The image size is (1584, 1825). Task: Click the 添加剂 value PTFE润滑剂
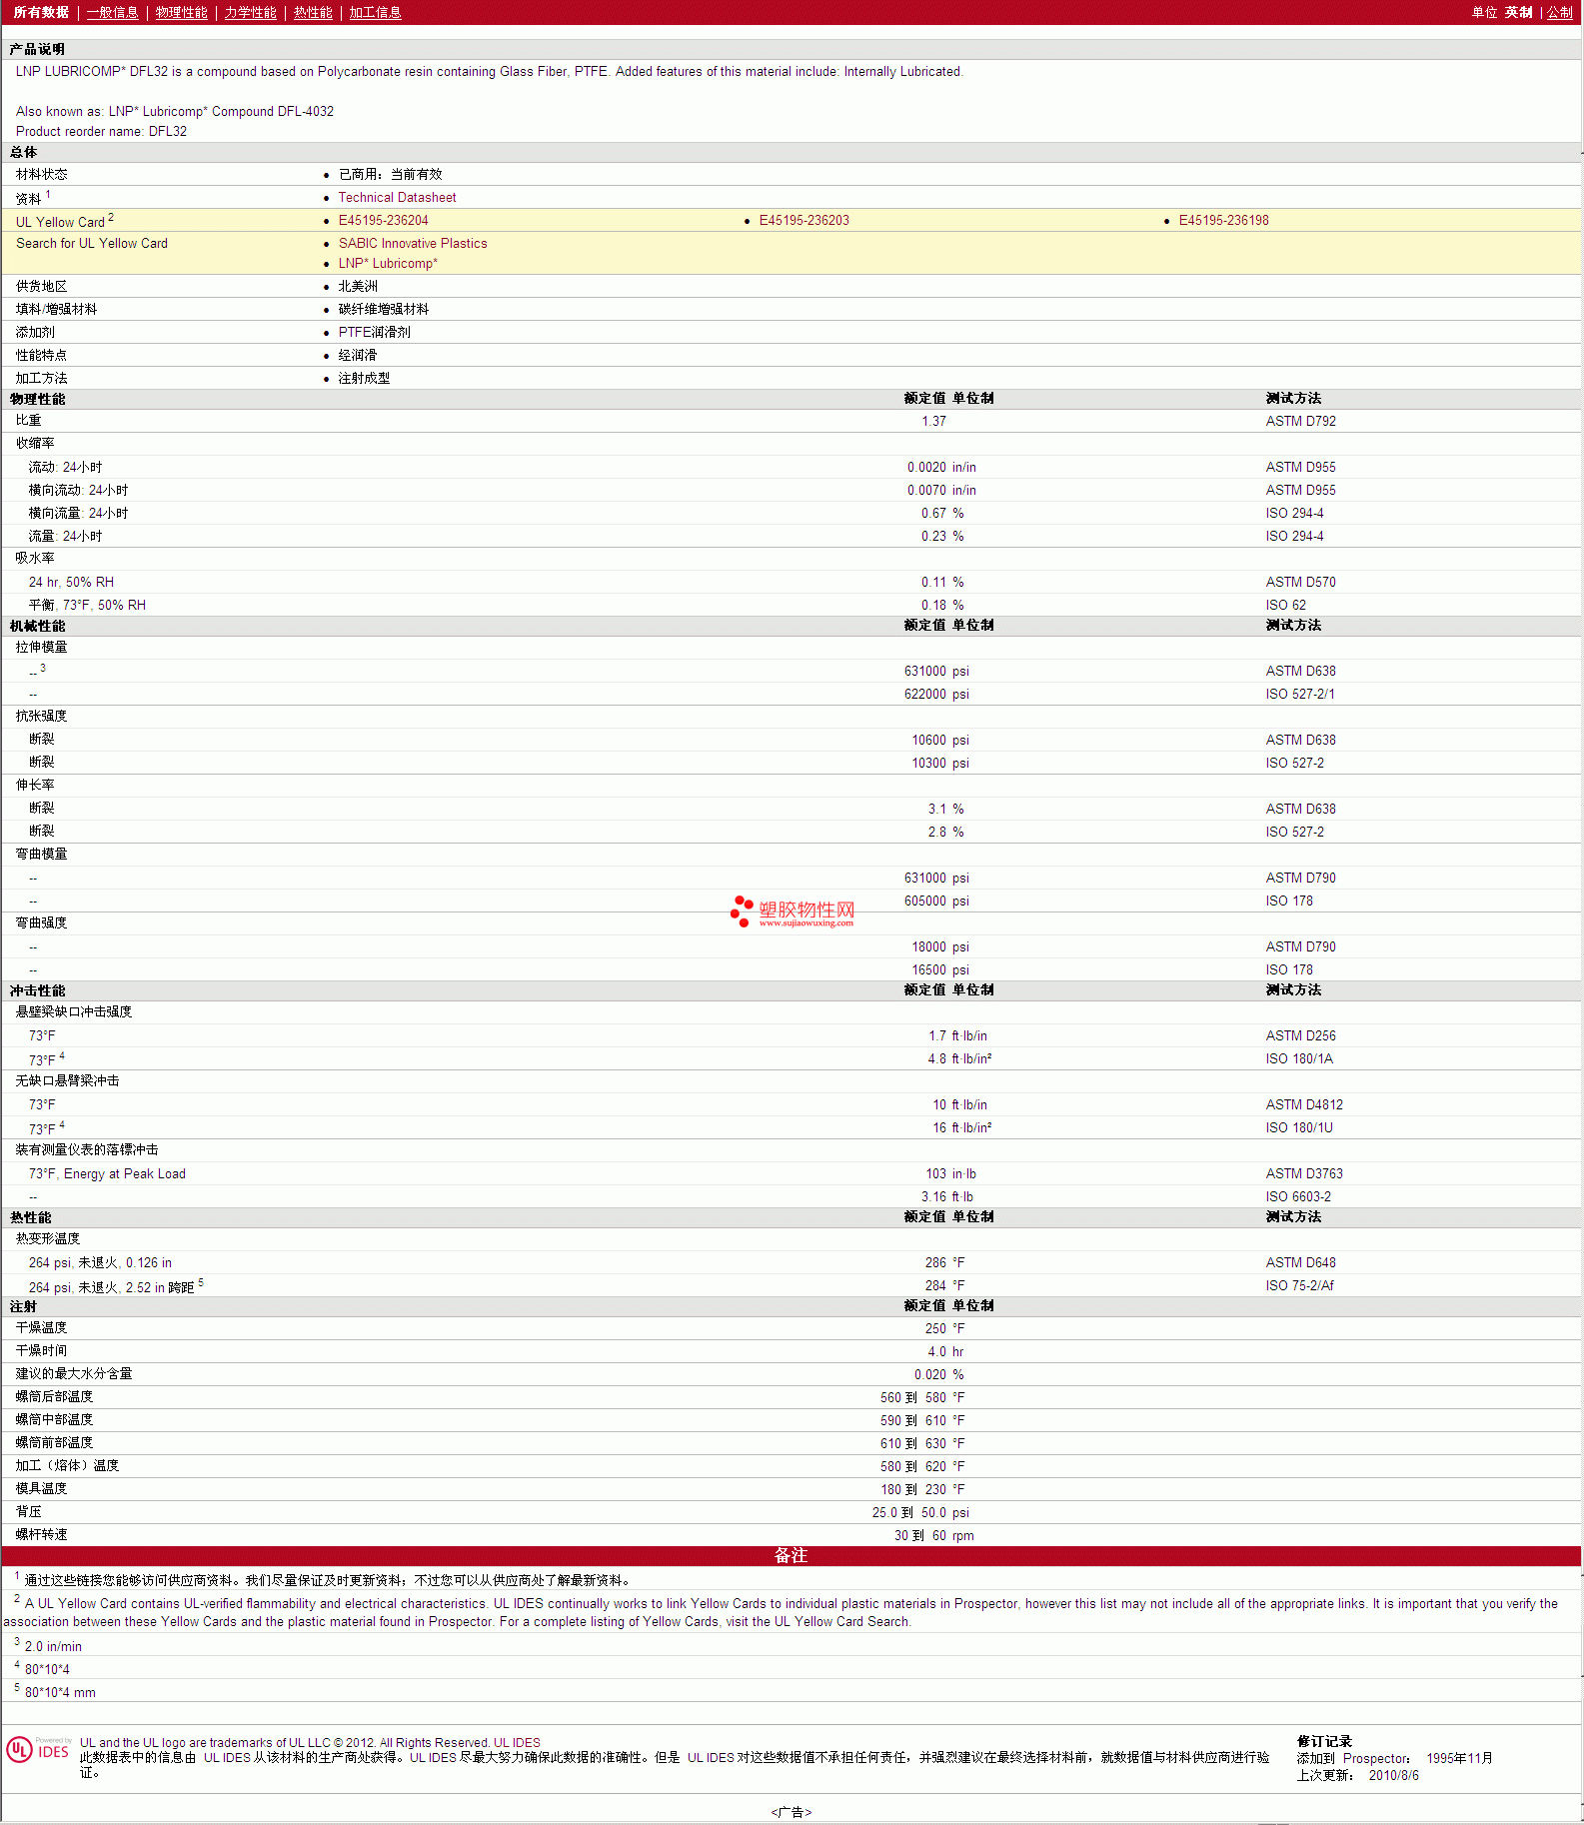[x=374, y=333]
